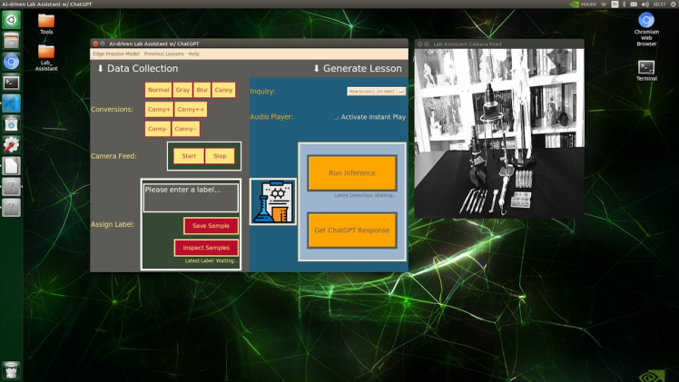The image size is (679, 382).
Task: Open the blank document icon in dock
Action: 11,166
